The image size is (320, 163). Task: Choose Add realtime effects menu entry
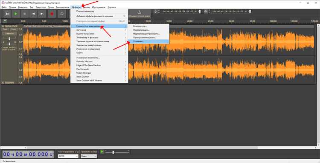click(x=99, y=16)
